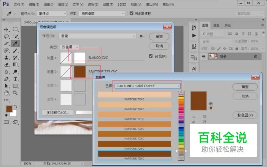Toggle filter for type layers
Screen dimensions: 267x167
tap(243, 34)
